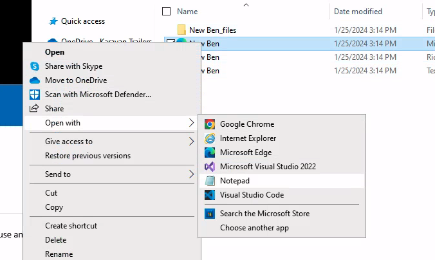The width and height of the screenshot is (435, 260).
Task: Select Share with Skype
Action: point(74,66)
